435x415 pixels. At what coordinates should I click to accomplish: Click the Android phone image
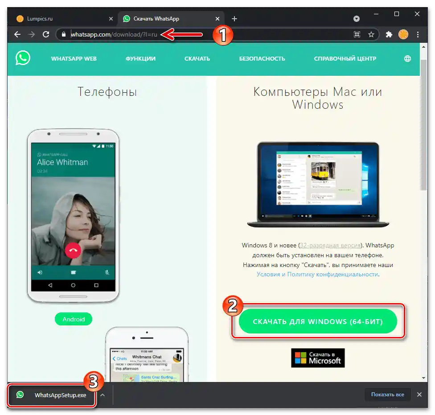point(73,216)
